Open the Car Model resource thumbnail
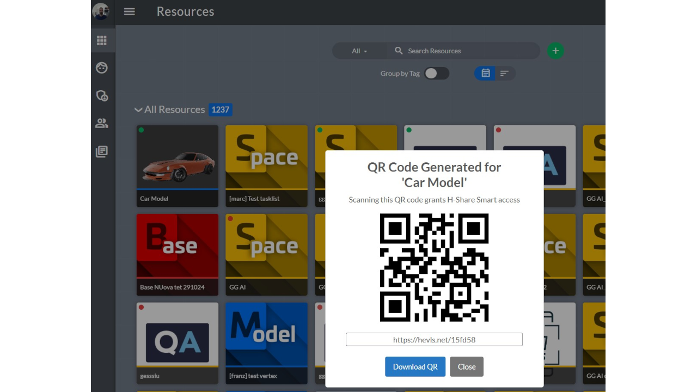The image size is (697, 392). [x=178, y=157]
